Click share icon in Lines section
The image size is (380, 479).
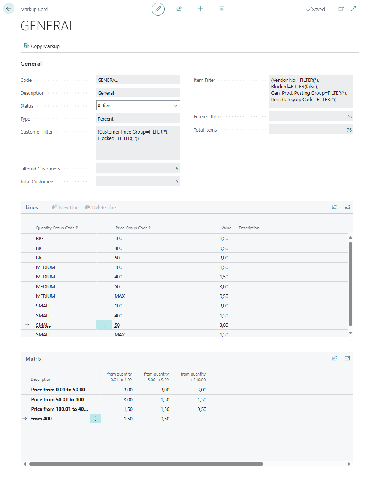pos(335,207)
